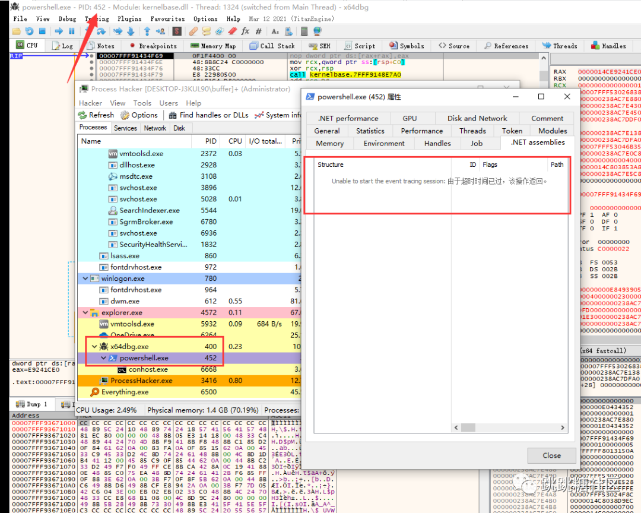Viewport: 641px width, 513px height.
Task: Open the Comments toolbar icon
Action: pos(207,31)
